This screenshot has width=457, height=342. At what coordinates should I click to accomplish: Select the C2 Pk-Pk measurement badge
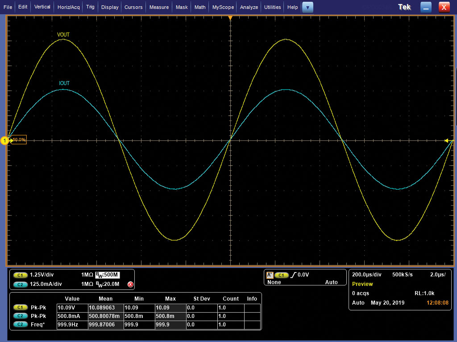20,316
